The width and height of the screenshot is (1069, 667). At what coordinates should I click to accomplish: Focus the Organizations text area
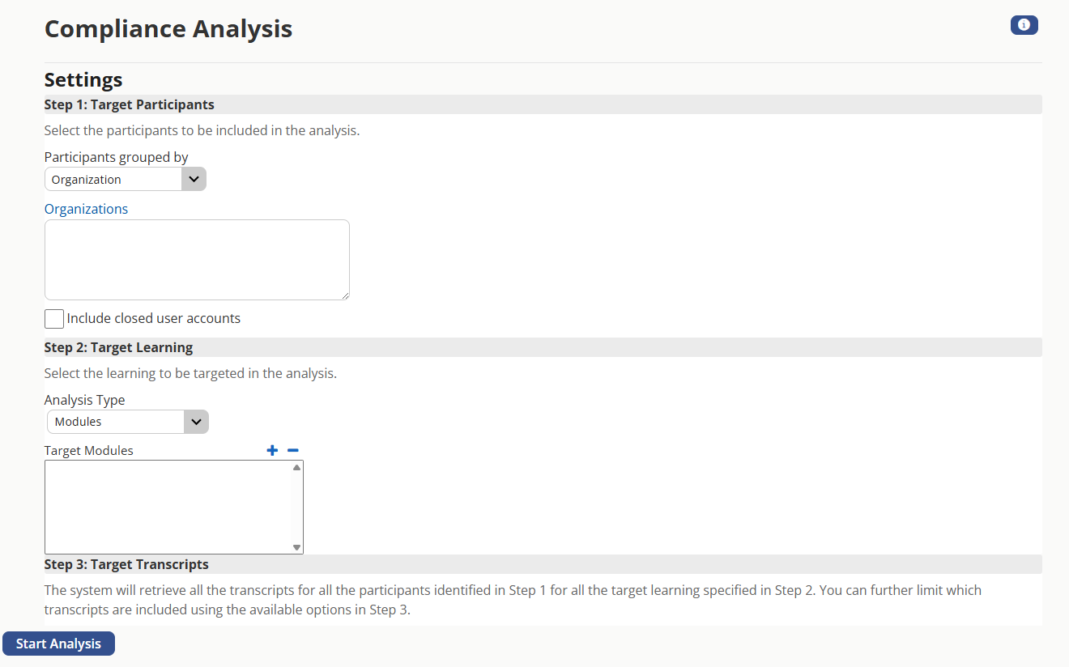point(197,259)
